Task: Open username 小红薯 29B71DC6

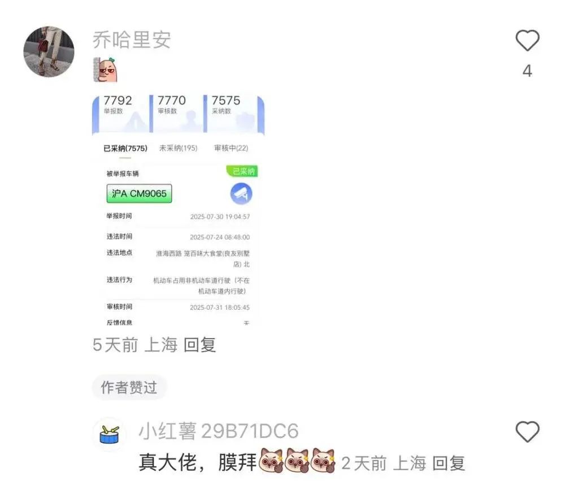Action: [x=219, y=431]
